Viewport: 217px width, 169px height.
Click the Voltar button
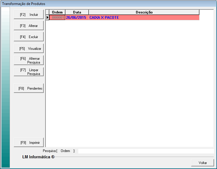coord(203,163)
